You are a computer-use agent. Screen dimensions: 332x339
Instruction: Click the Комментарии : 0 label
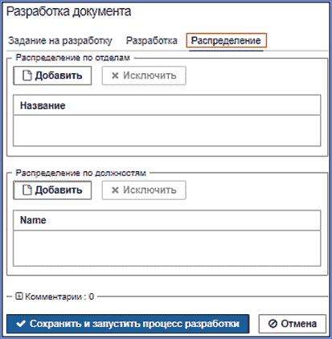(x=59, y=296)
